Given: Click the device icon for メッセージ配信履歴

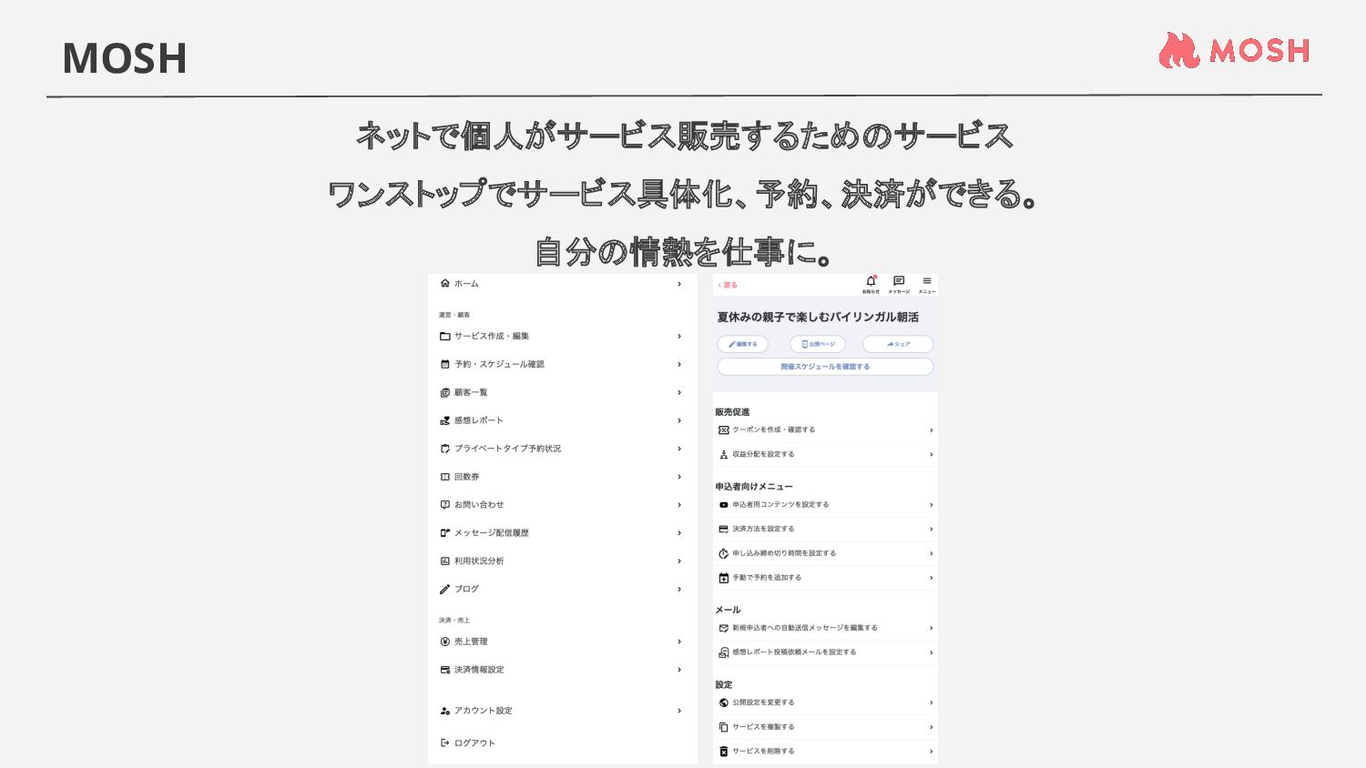Looking at the screenshot, I should click(x=444, y=533).
